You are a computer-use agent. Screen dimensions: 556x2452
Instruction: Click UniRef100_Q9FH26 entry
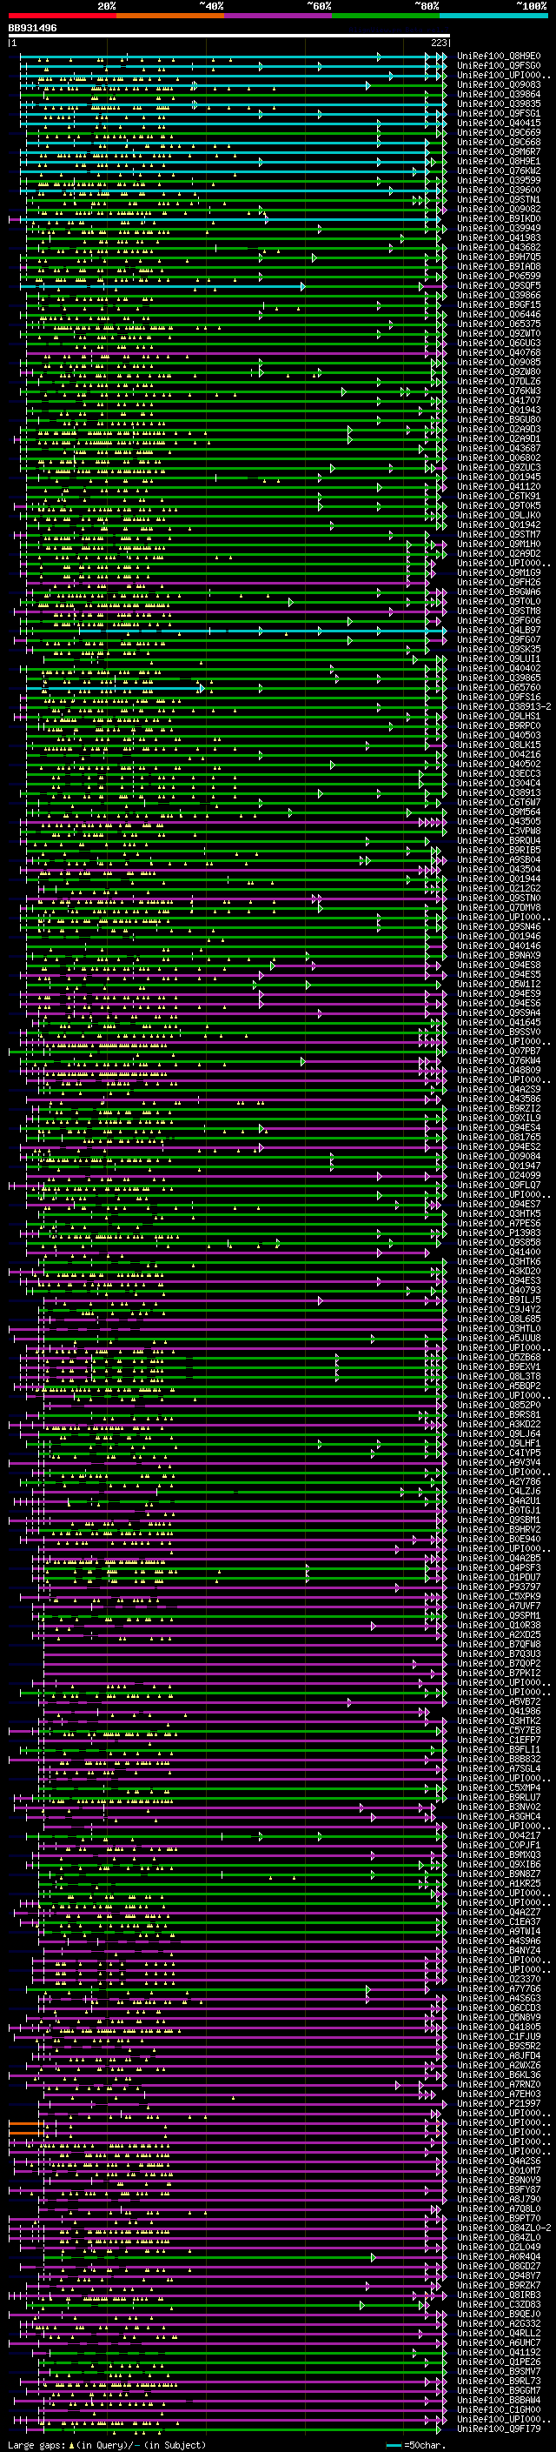point(499,583)
